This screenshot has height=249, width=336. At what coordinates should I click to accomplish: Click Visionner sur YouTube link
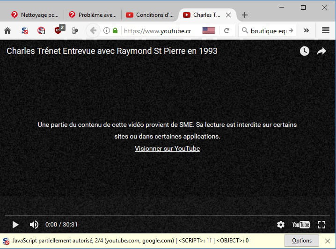click(167, 148)
